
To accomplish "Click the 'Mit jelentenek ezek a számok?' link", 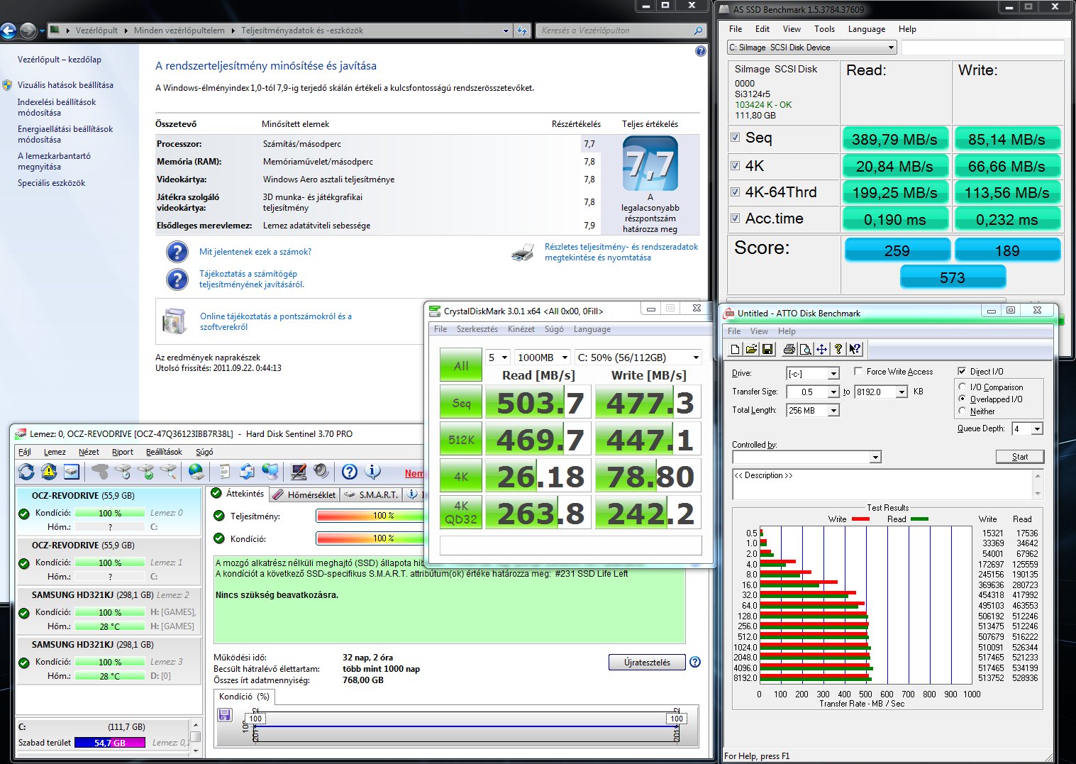I will pyautogui.click(x=255, y=252).
